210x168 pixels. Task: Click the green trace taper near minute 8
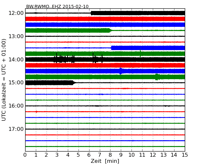pos(110,30)
